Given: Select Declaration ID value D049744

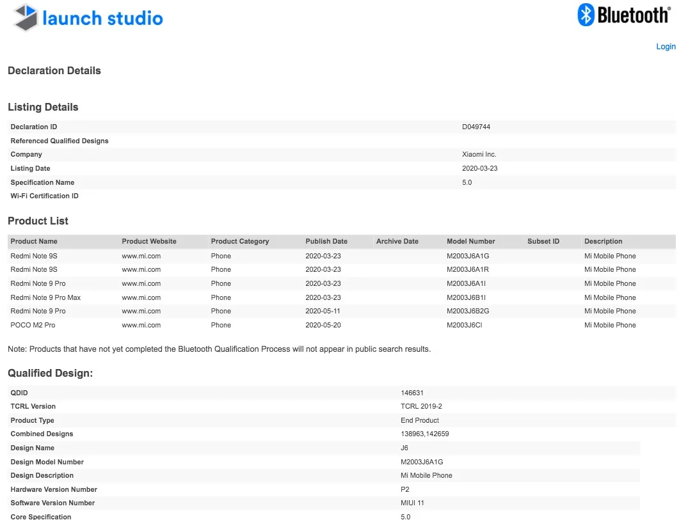Looking at the screenshot, I should click(476, 127).
